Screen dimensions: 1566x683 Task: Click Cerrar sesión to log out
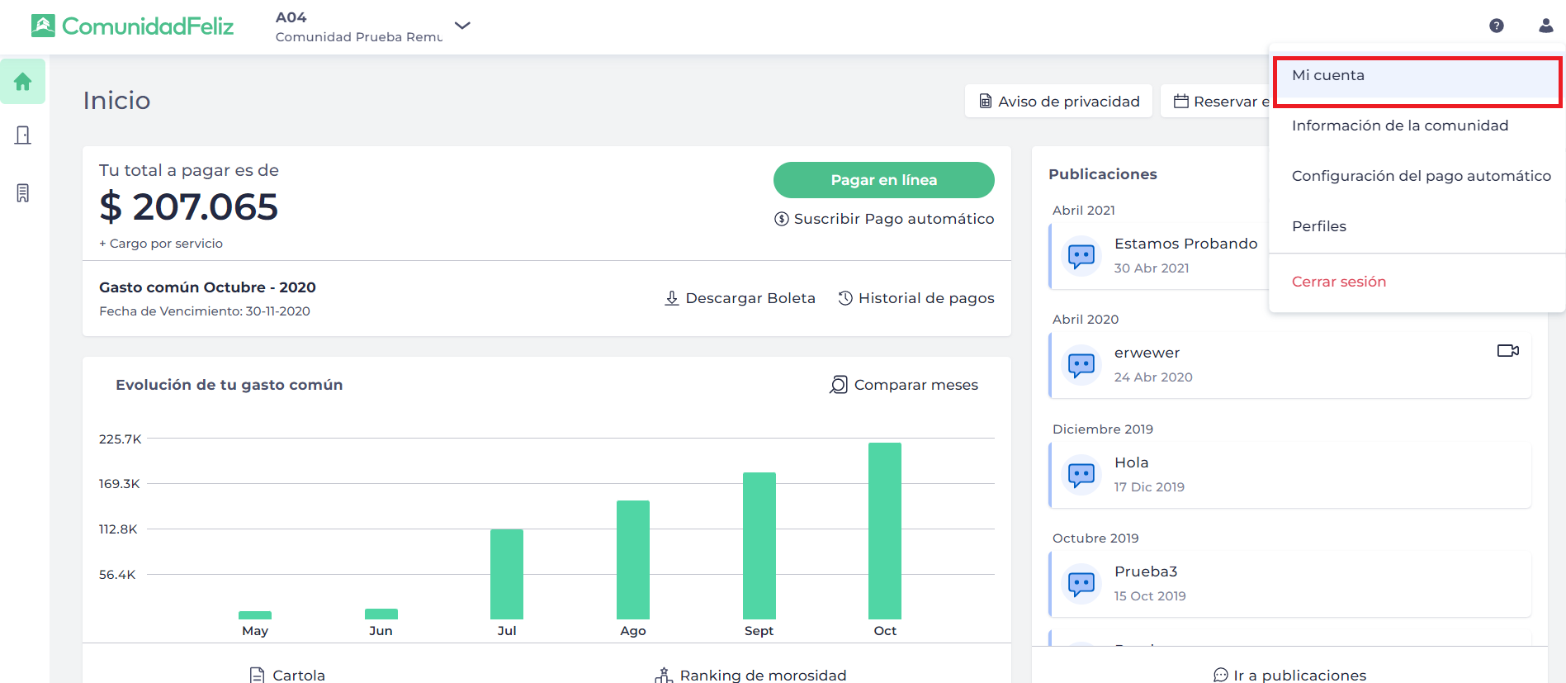click(x=1338, y=282)
